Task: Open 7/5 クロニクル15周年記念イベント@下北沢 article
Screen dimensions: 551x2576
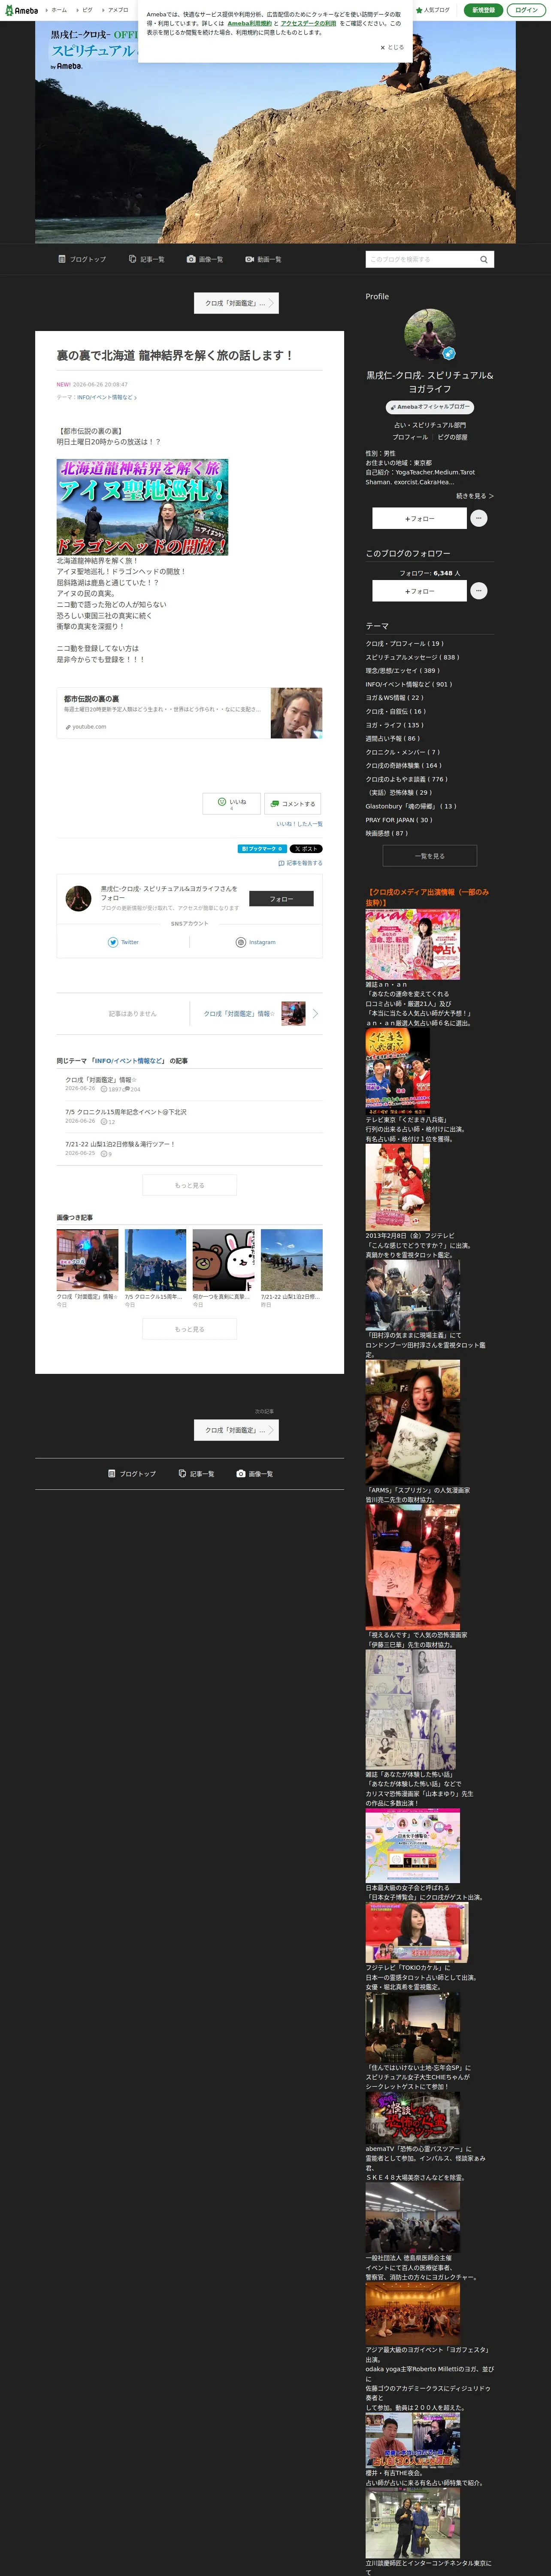Action: click(126, 1112)
